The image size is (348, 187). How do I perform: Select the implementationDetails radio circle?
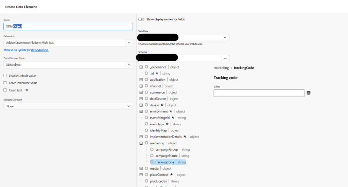point(146,137)
